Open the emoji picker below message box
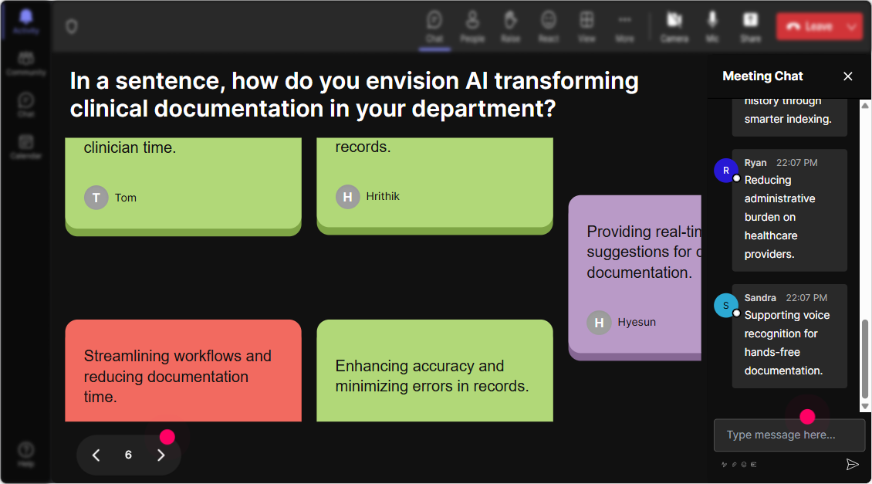 744,464
